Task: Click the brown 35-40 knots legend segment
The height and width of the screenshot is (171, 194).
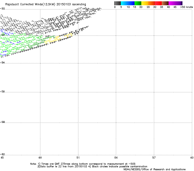Action: coord(165,3)
